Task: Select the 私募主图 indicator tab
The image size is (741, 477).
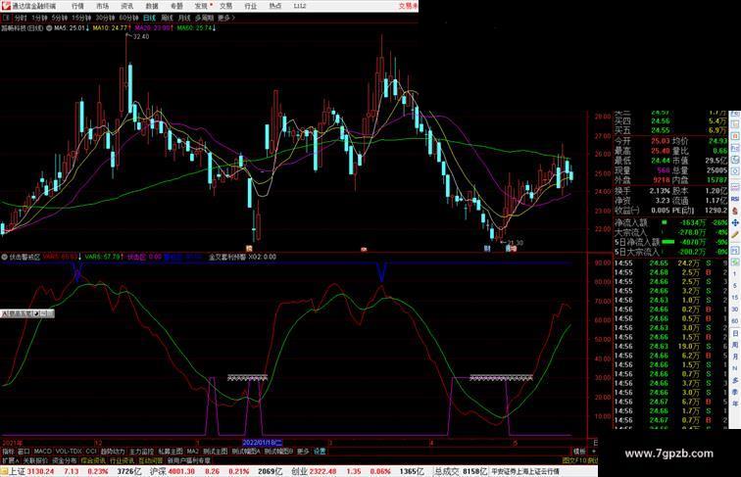Action: (x=171, y=452)
